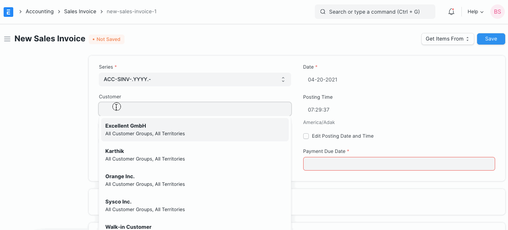Enable Edit Posting Date and Time checkbox
508x230 pixels.
[x=306, y=136]
